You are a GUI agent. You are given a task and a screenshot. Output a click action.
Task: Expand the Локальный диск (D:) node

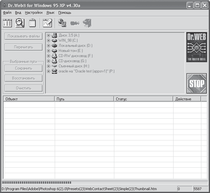click(x=48, y=46)
